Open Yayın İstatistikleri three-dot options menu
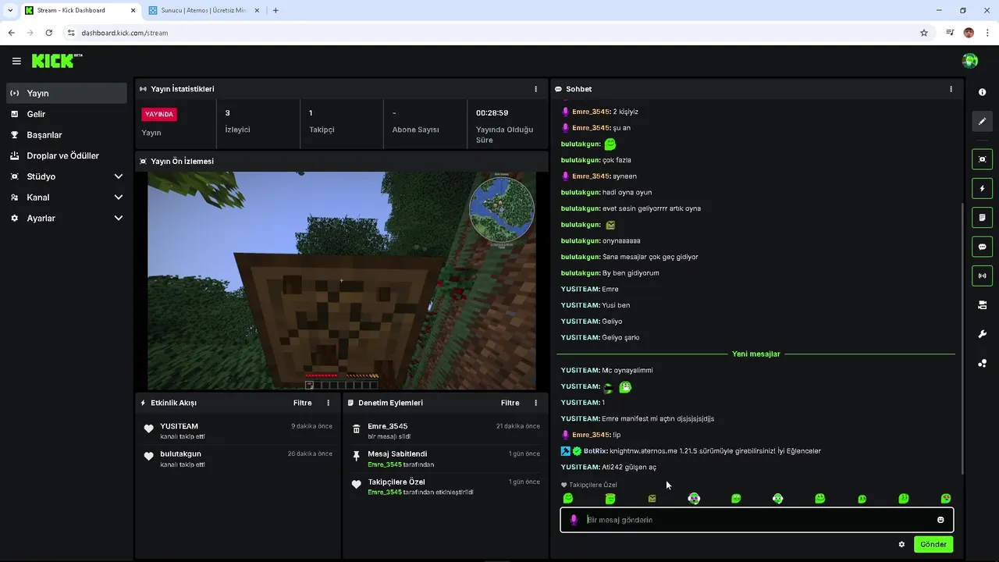This screenshot has width=999, height=562. (x=535, y=89)
